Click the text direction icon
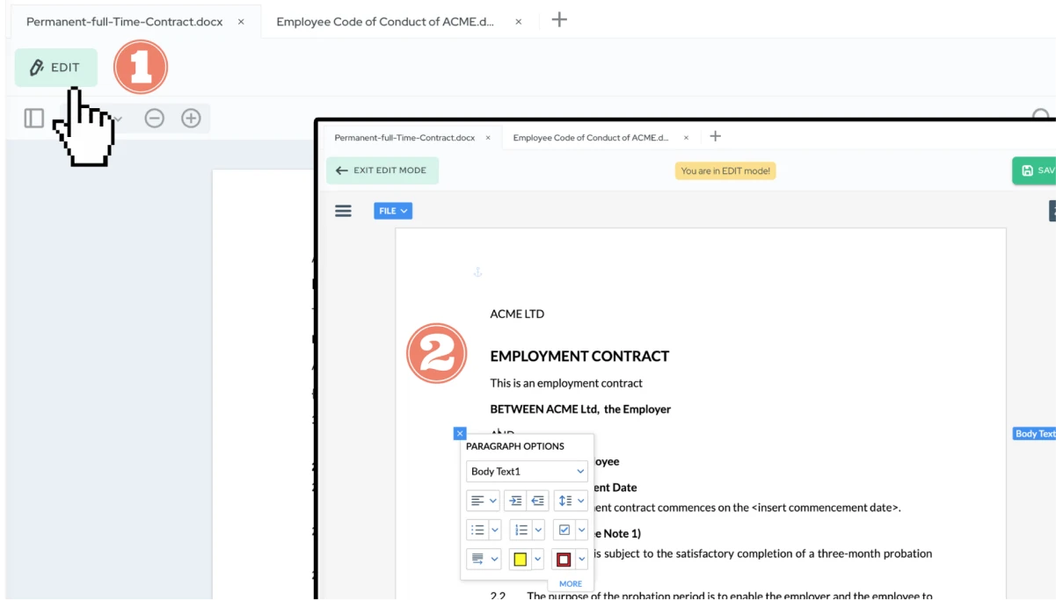This screenshot has height=600, width=1056. pyautogui.click(x=477, y=559)
